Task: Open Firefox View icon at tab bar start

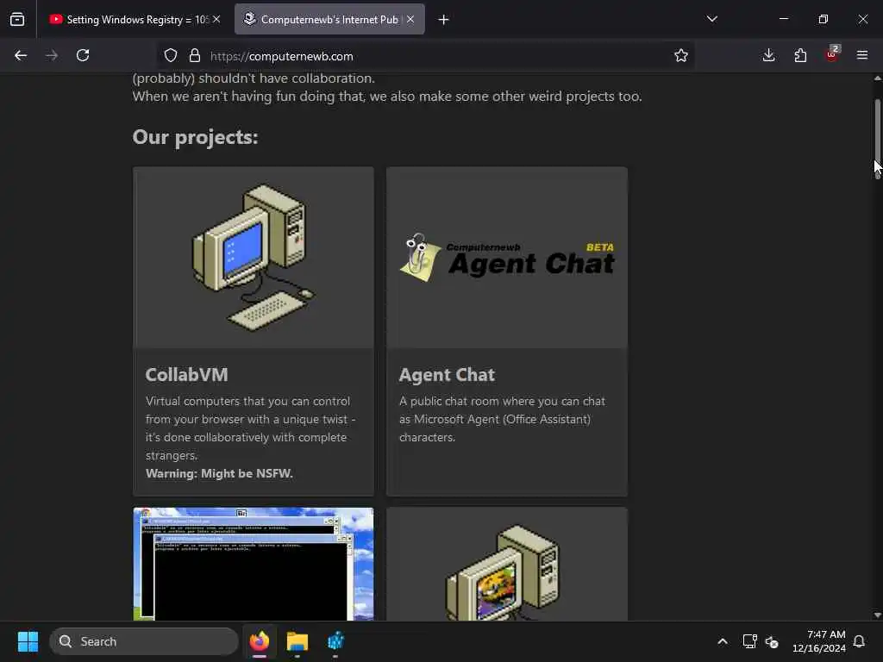Action: [17, 19]
